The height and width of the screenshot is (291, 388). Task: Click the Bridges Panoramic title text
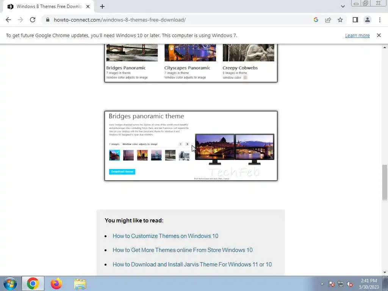(126, 68)
